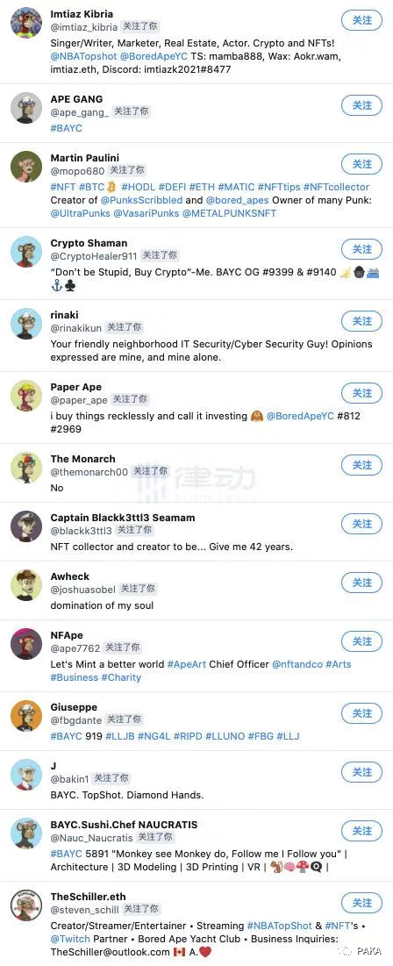
Task: Open the @PunksScribbled mention link
Action: click(x=142, y=200)
